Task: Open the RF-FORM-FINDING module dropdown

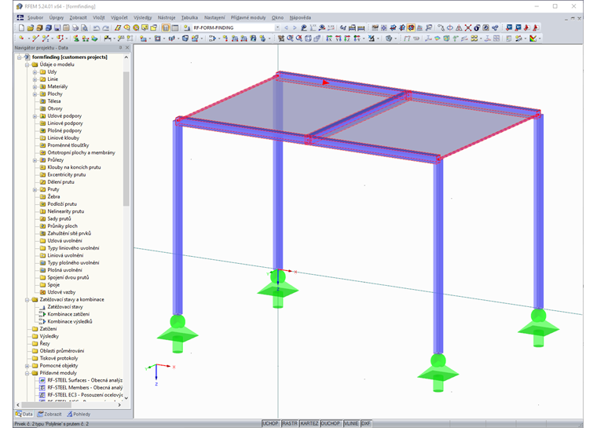Action: 277,27
